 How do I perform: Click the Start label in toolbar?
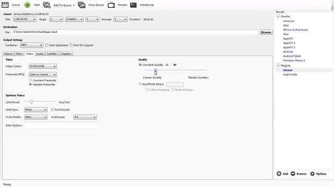[x=37, y=5]
